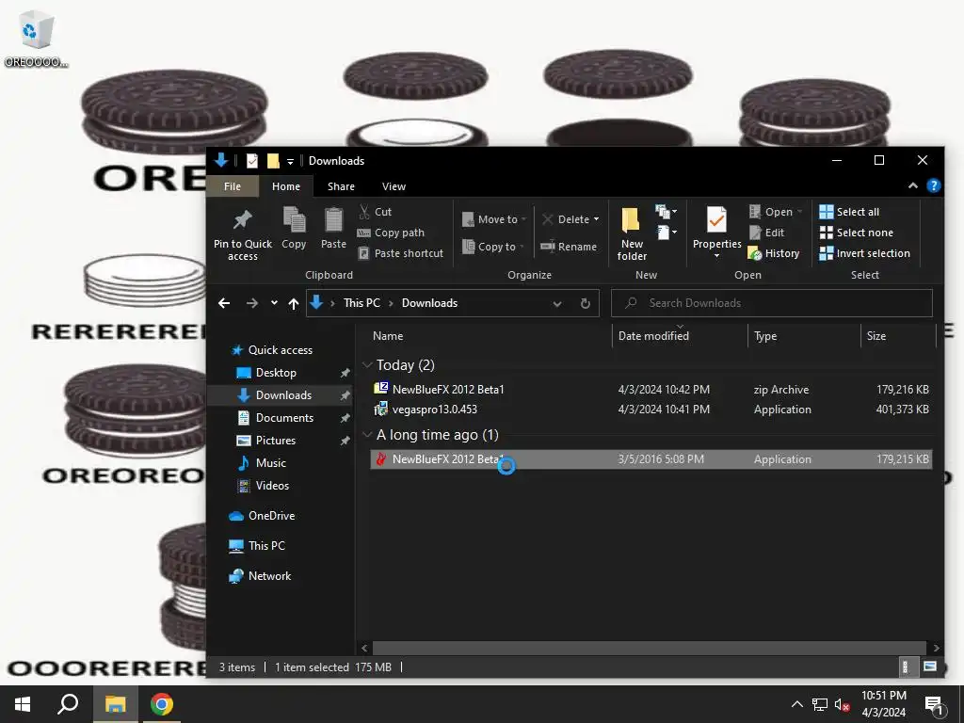Open Google Chrome from the taskbar
This screenshot has width=964, height=723.
tap(162, 704)
